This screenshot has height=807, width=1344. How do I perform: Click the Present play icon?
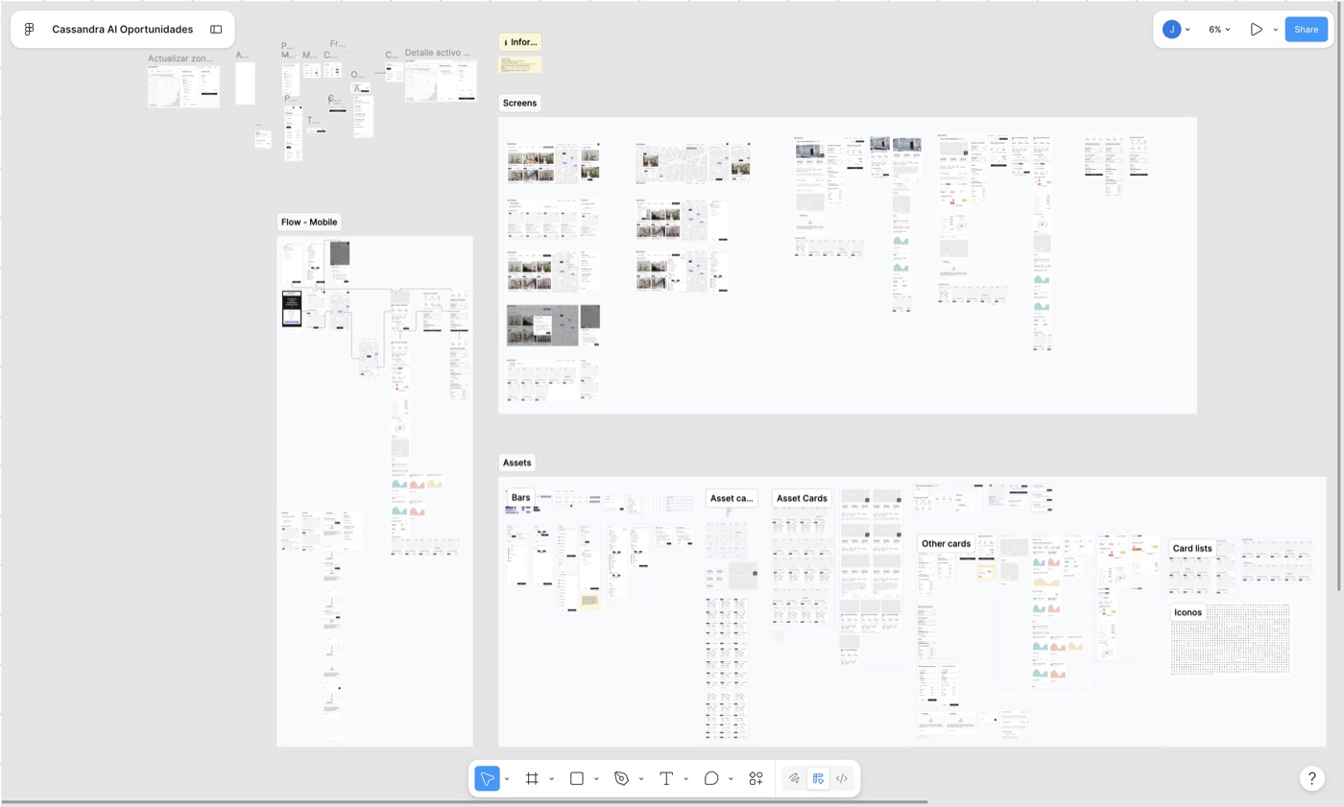point(1256,30)
